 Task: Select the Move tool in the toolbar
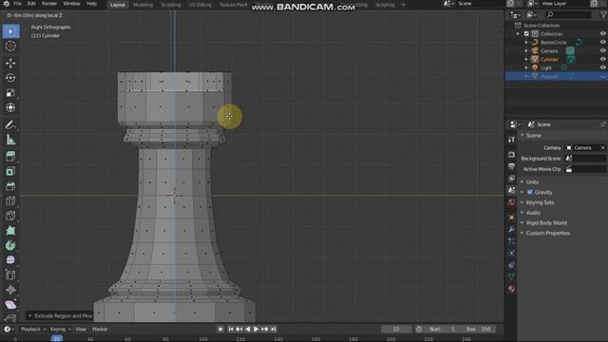pyautogui.click(x=10, y=63)
